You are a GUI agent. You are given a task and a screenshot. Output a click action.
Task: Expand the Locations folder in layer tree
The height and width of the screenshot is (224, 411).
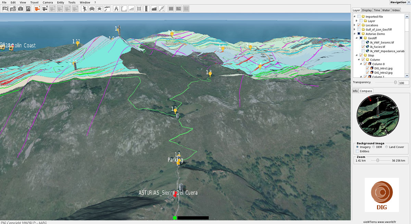click(354, 25)
